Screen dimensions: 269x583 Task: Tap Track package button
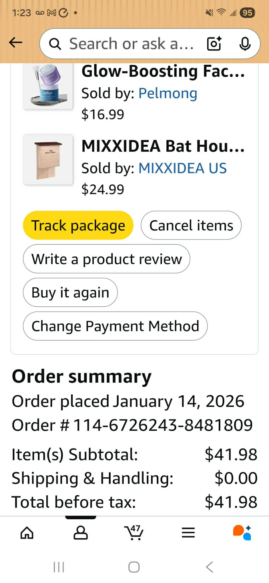[x=78, y=225]
